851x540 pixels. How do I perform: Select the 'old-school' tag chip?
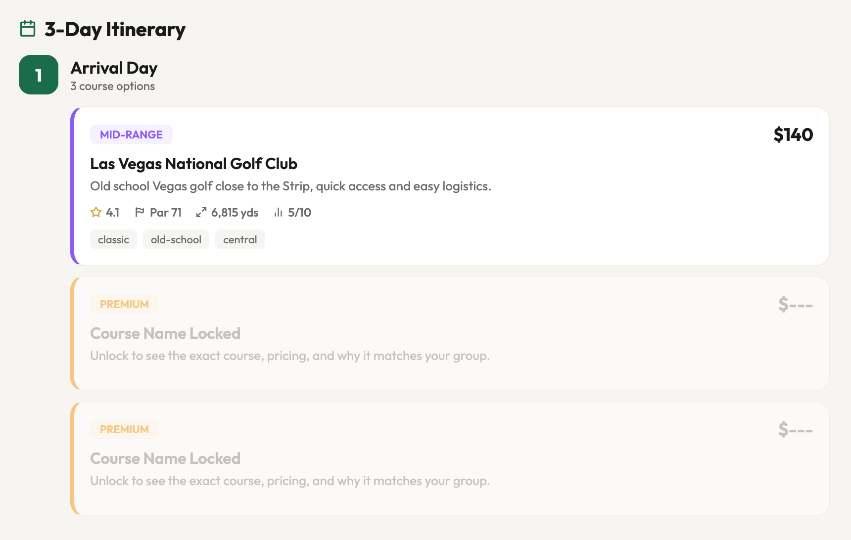click(176, 240)
